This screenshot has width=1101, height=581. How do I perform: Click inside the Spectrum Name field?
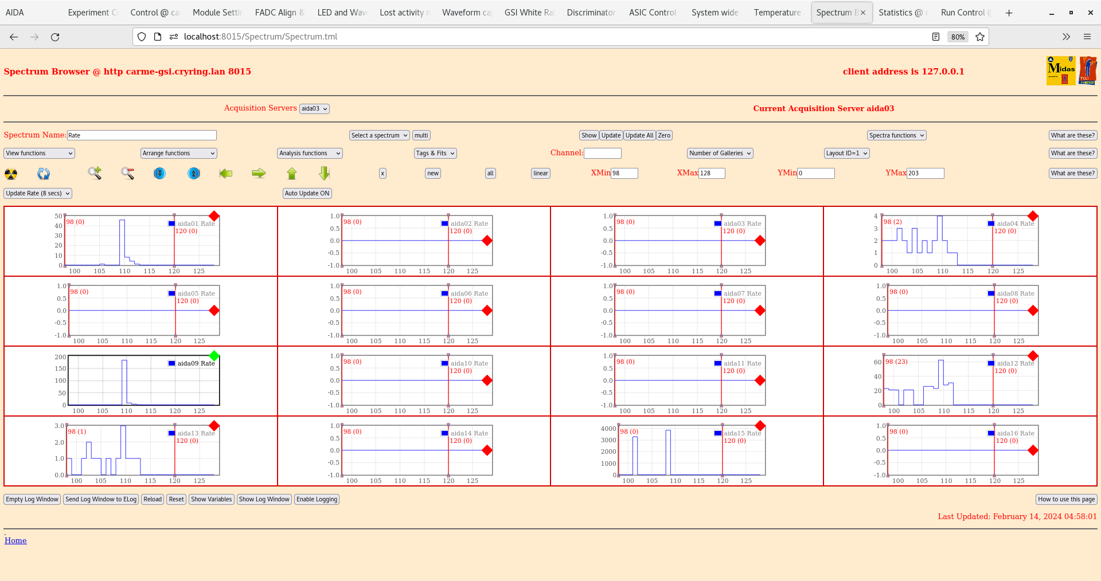(x=142, y=135)
